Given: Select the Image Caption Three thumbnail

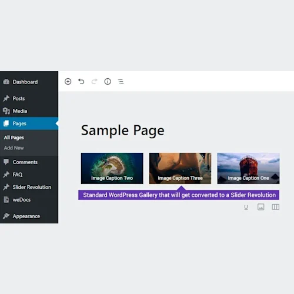Looking at the screenshot, I should (x=180, y=168).
